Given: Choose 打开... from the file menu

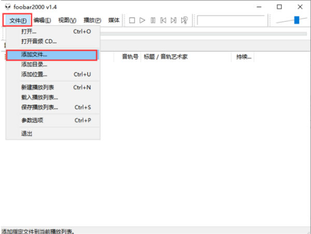Looking at the screenshot, I should coord(53,32).
